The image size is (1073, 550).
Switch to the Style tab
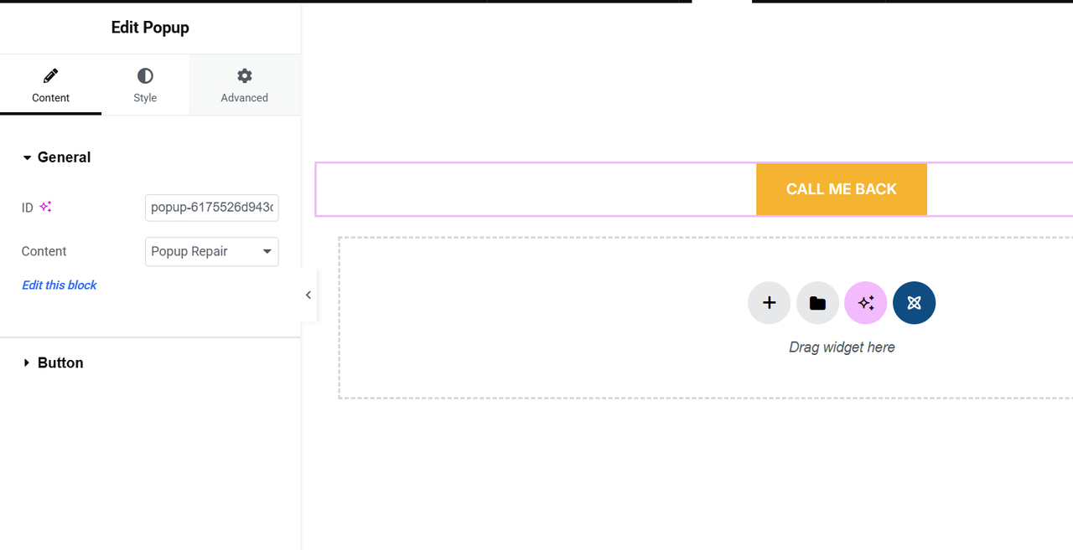[145, 85]
